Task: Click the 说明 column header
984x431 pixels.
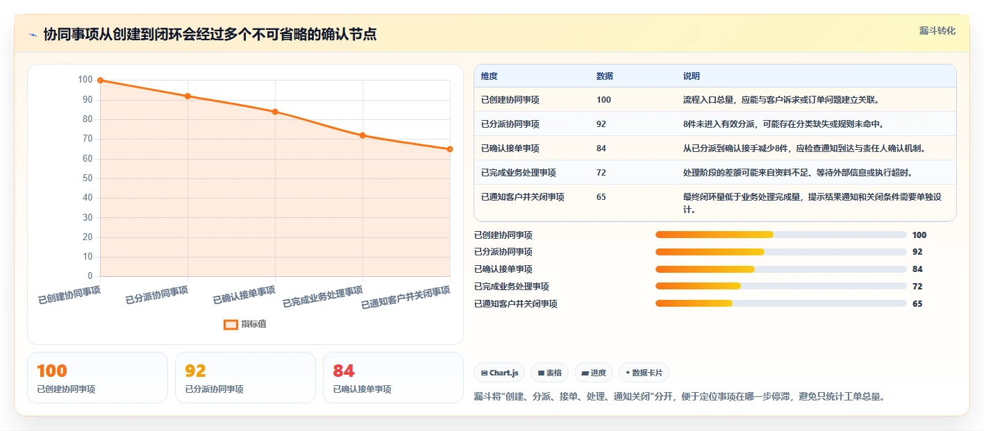Action: tap(692, 76)
